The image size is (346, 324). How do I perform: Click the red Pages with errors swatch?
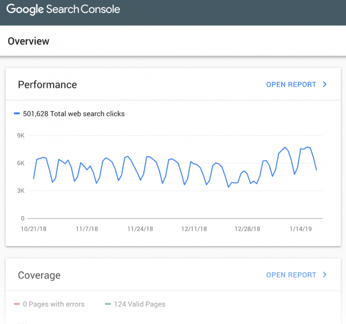point(17,304)
